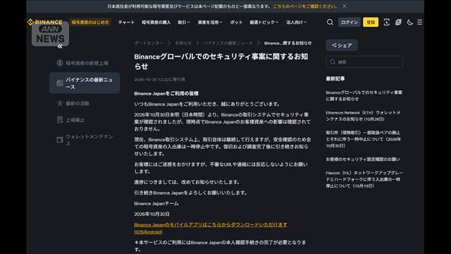Expand the 法人向け dropdown menu
Screen dimensions: 451x254
click(296, 22)
